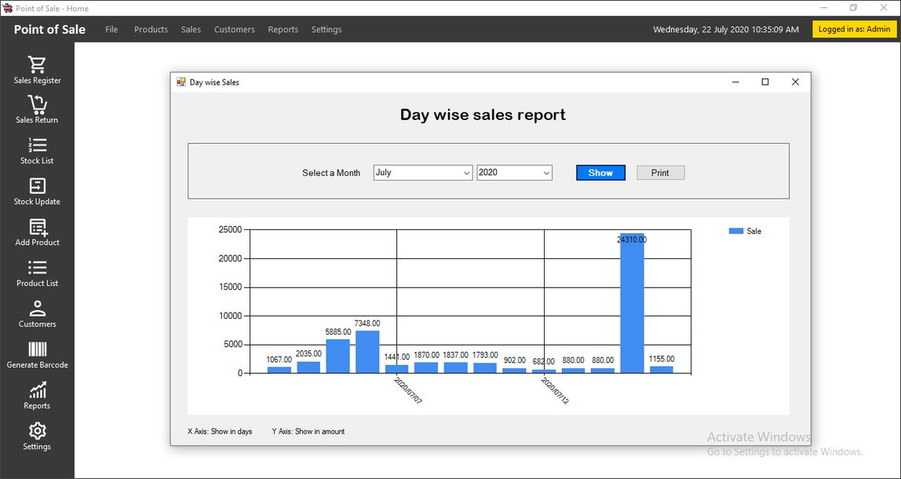Viewport: 901px width, 479px height.
Task: Open the Customers person icon
Action: pos(38,309)
